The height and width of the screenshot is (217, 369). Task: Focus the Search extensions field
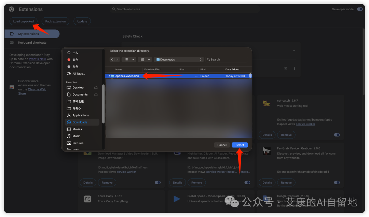(x=185, y=9)
